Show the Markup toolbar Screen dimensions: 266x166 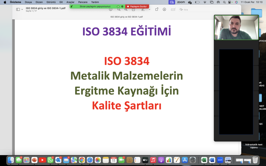pyautogui.click(x=164, y=9)
